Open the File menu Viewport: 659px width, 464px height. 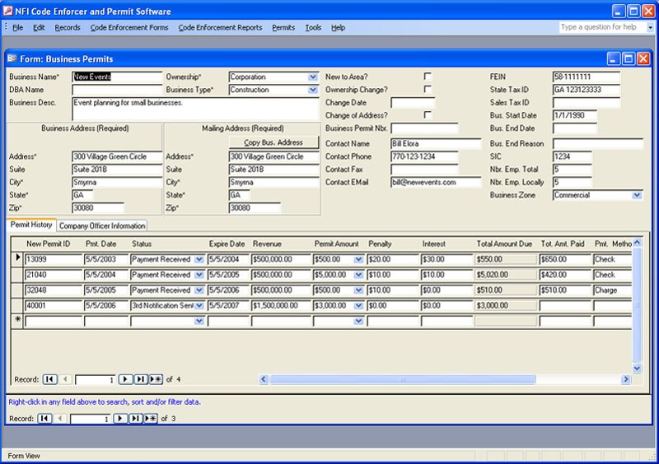click(17, 27)
